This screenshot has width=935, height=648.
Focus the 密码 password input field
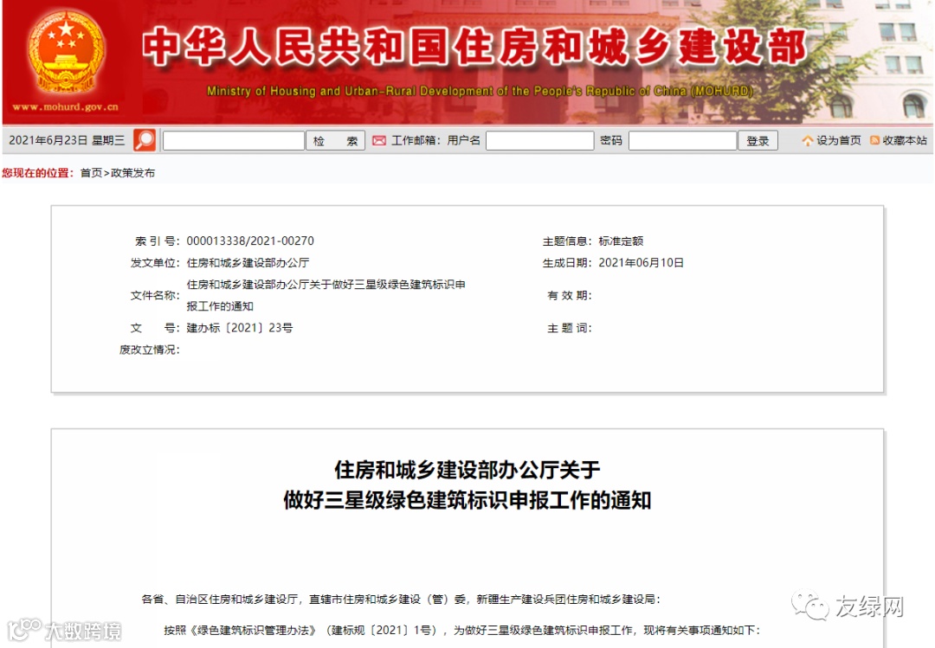[x=683, y=141]
